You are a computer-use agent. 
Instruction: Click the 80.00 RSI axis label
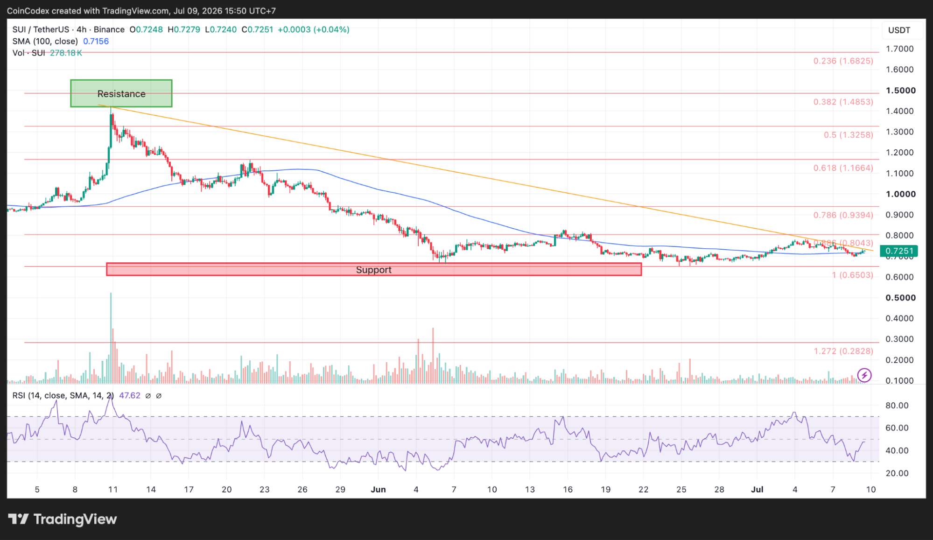pyautogui.click(x=897, y=406)
